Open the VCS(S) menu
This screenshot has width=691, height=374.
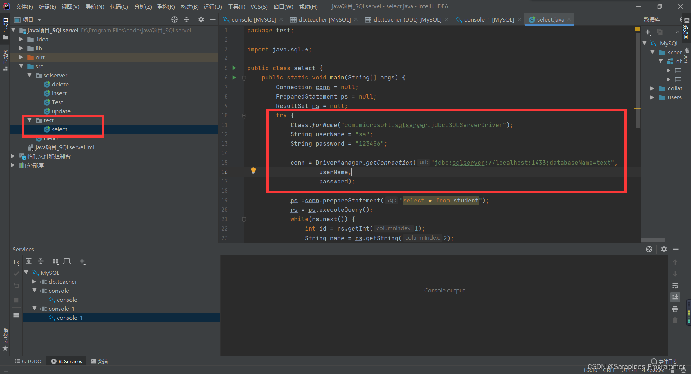click(259, 6)
